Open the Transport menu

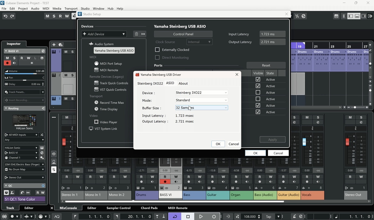(71, 9)
